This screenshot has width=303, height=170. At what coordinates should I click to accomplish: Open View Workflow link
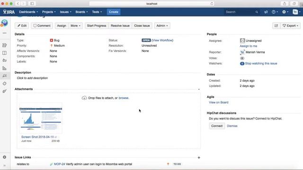(162, 40)
